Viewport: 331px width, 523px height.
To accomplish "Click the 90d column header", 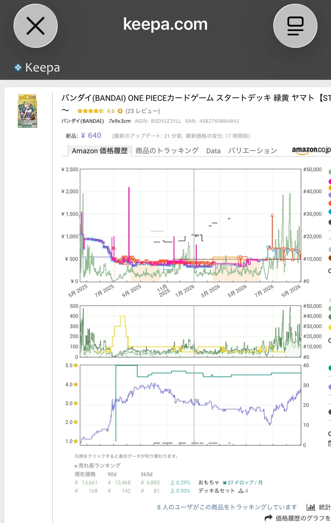I will click(x=112, y=474).
